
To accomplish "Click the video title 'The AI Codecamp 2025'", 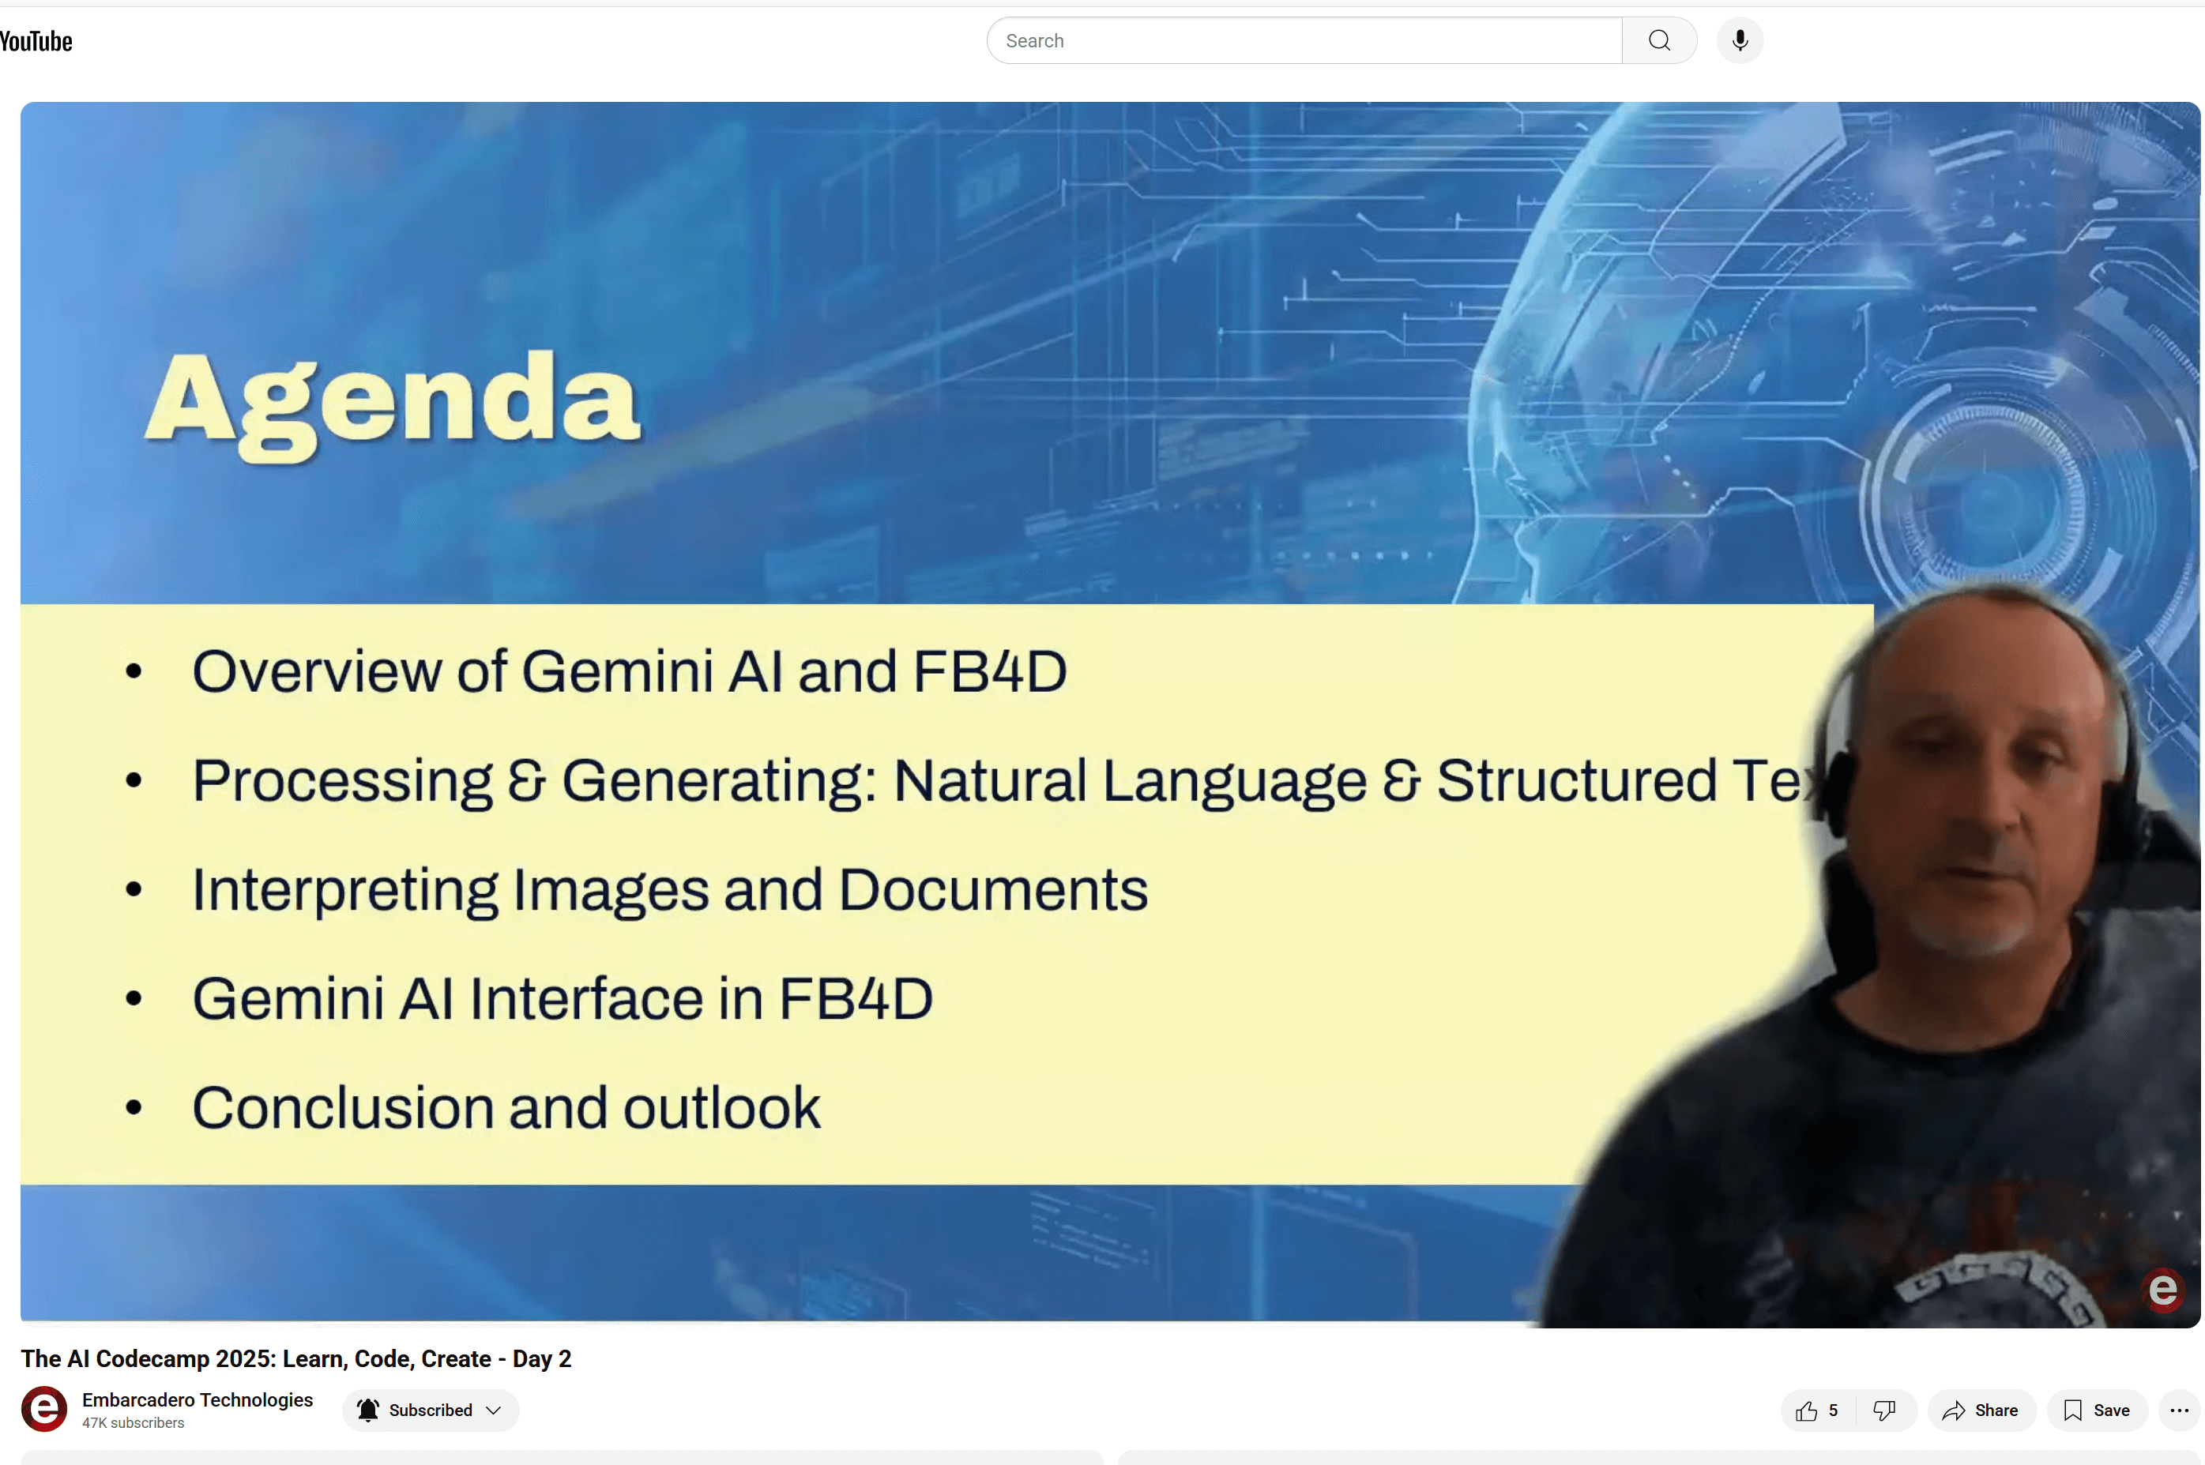I will pyautogui.click(x=295, y=1358).
